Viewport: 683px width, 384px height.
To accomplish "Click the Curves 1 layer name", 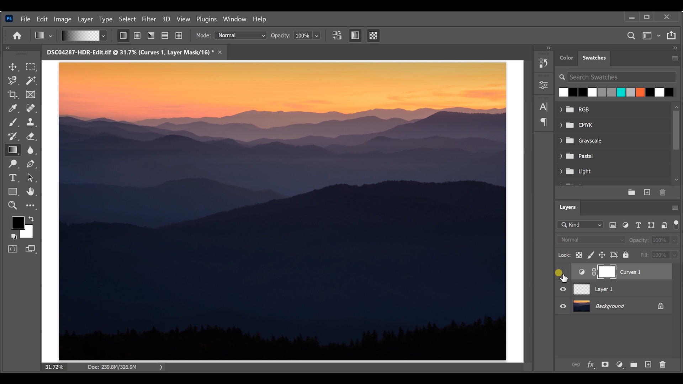I will [631, 272].
